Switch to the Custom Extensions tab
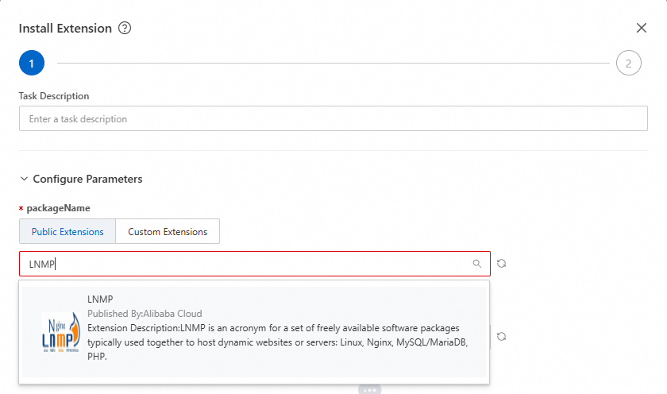The image size is (667, 394). click(168, 231)
